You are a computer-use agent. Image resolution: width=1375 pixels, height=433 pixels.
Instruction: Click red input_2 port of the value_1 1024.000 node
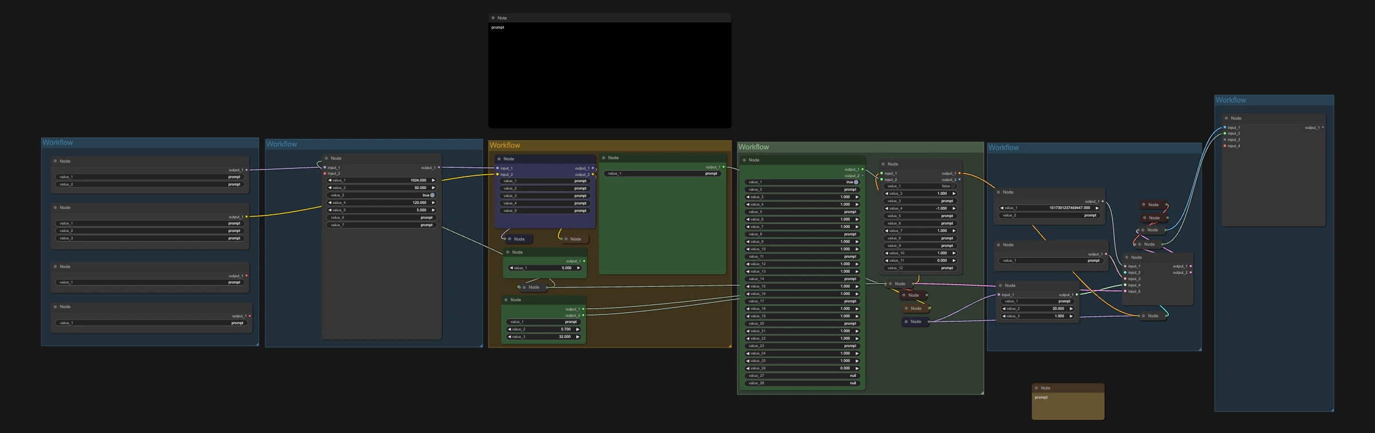click(x=325, y=174)
